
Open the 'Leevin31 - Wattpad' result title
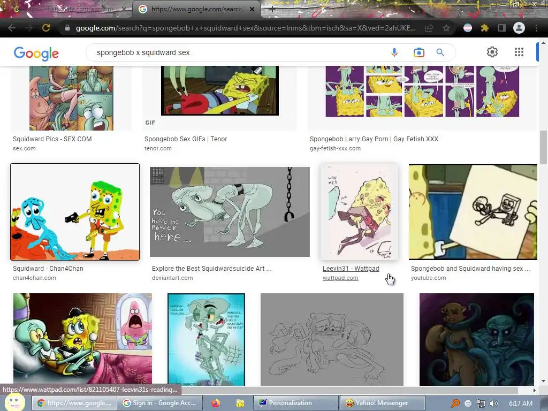(x=351, y=269)
